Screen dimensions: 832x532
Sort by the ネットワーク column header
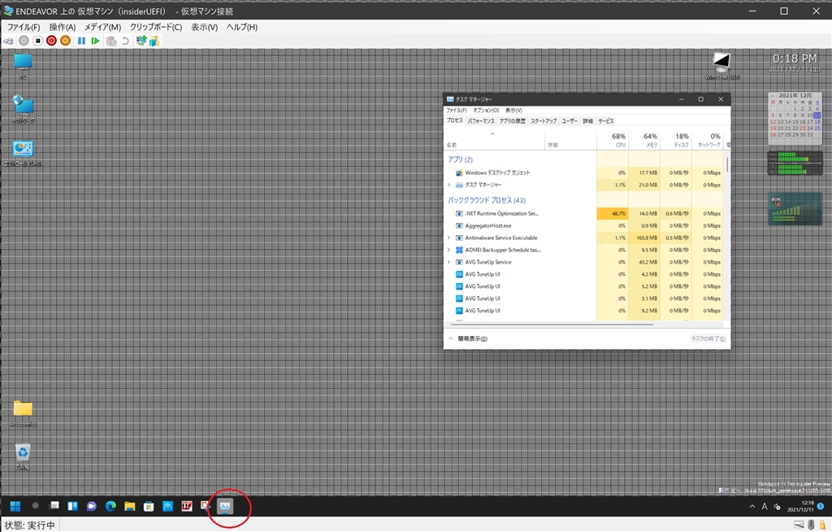coord(708,140)
